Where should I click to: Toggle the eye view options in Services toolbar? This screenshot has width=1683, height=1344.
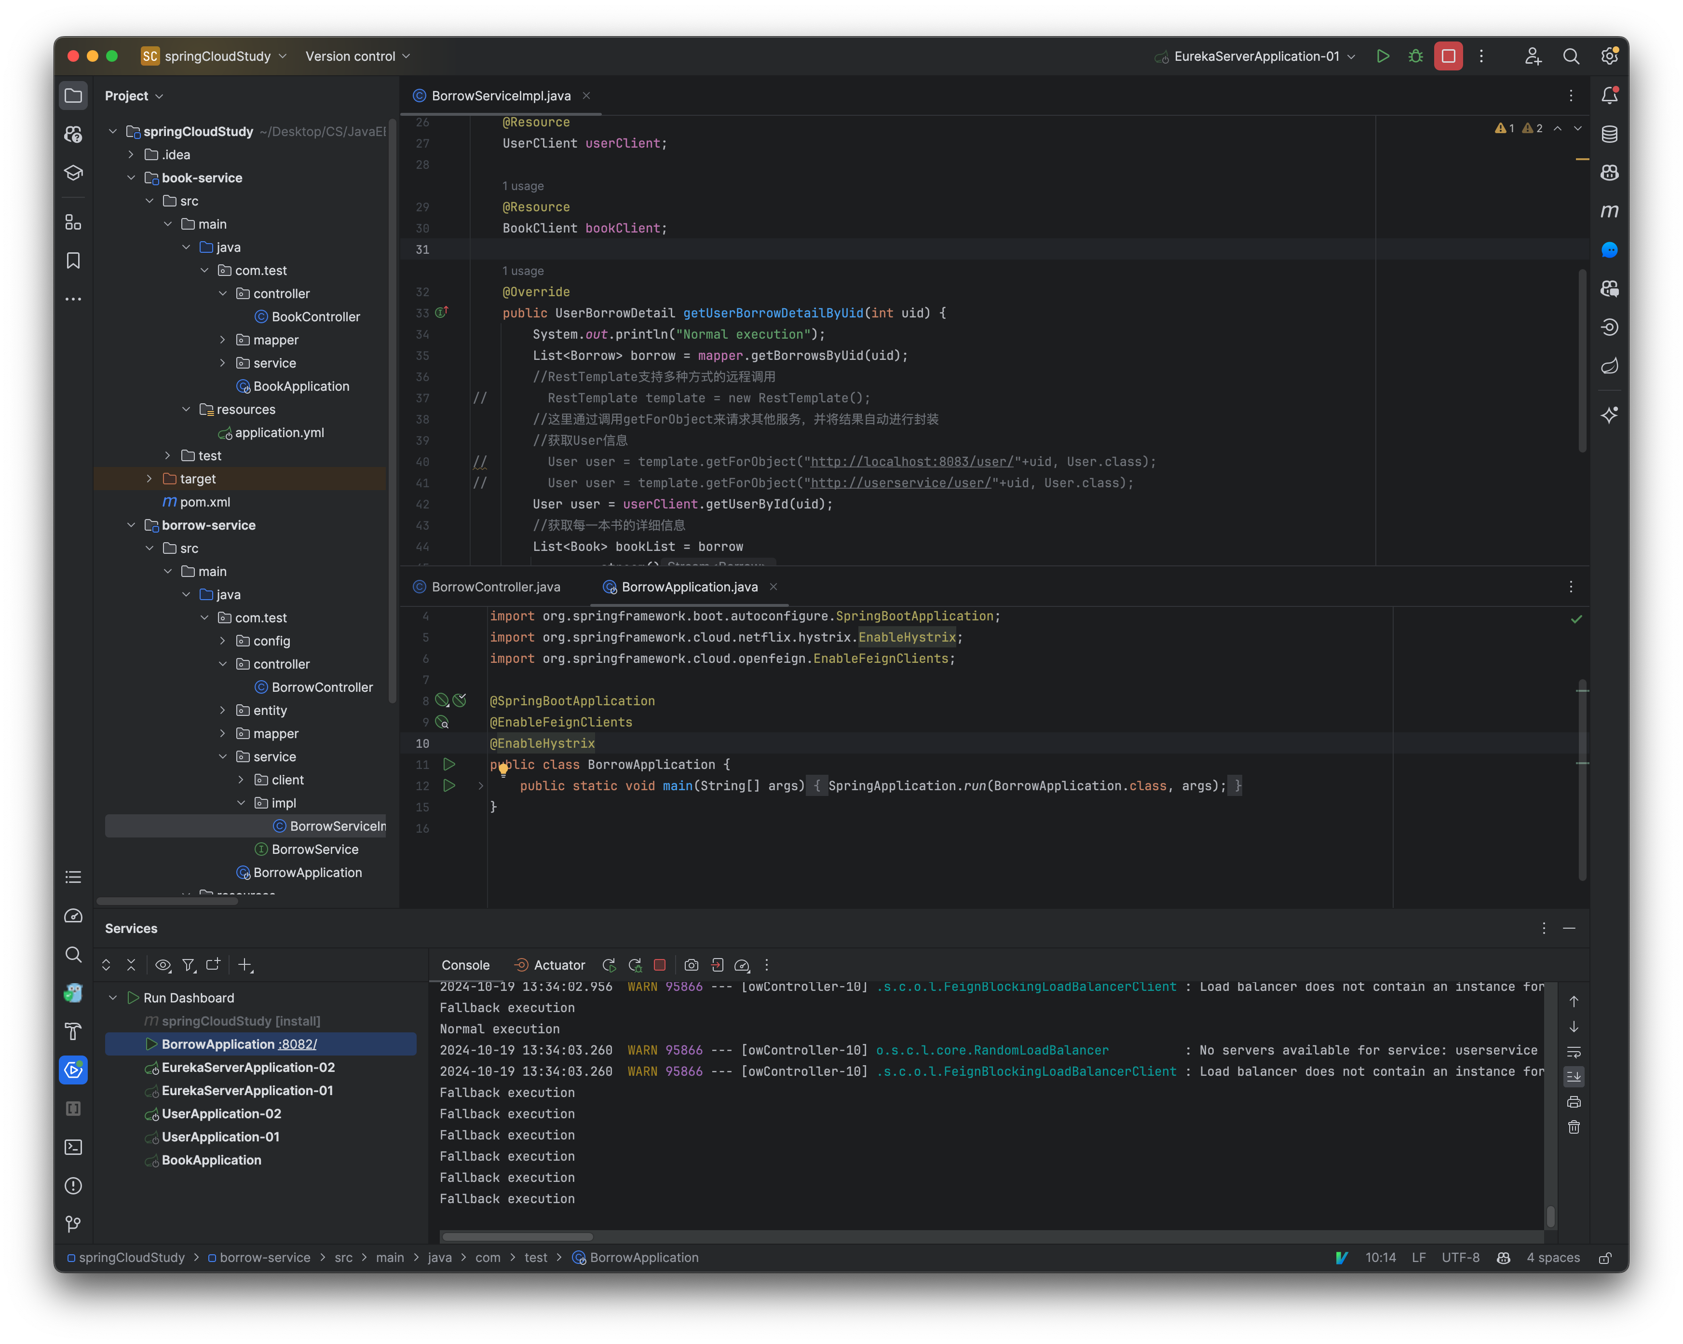163,965
